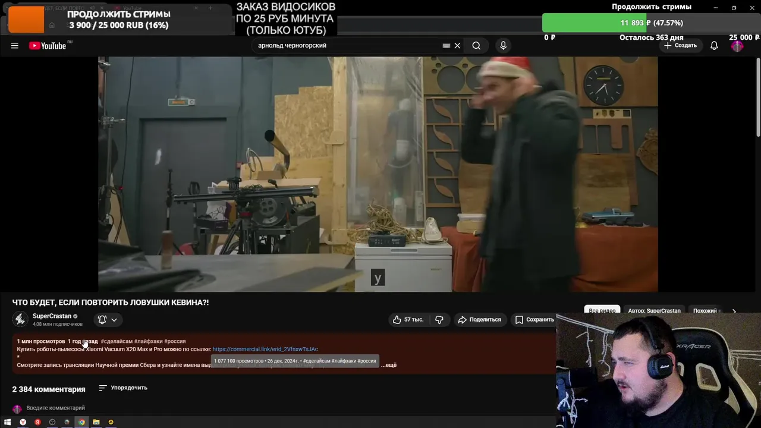Open File Explorer from taskbar
The image size is (761, 428).
tap(96, 422)
